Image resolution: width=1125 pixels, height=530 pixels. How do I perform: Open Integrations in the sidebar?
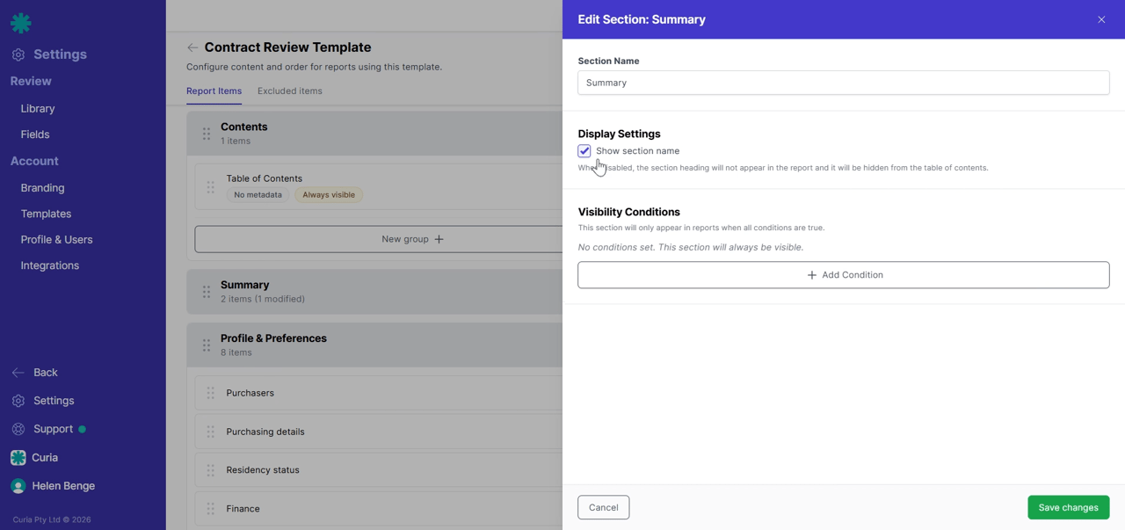[50, 265]
